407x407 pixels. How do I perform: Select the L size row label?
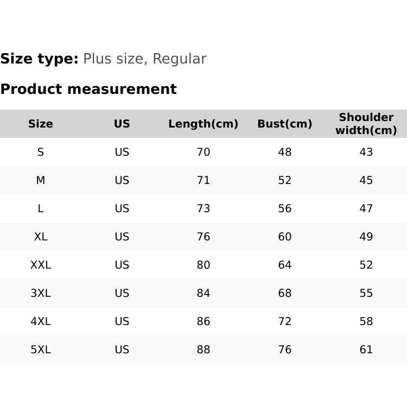(41, 208)
